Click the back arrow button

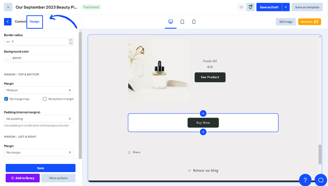click(x=8, y=22)
